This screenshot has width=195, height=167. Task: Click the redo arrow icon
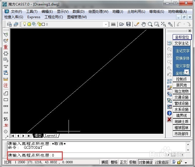(x=189, y=24)
